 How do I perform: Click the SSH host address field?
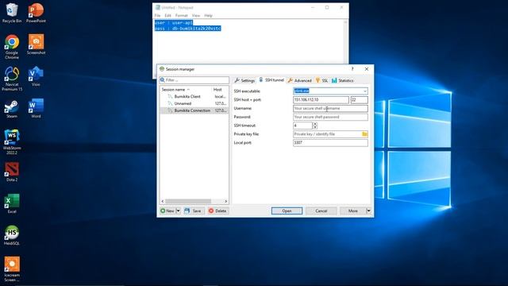coord(321,100)
